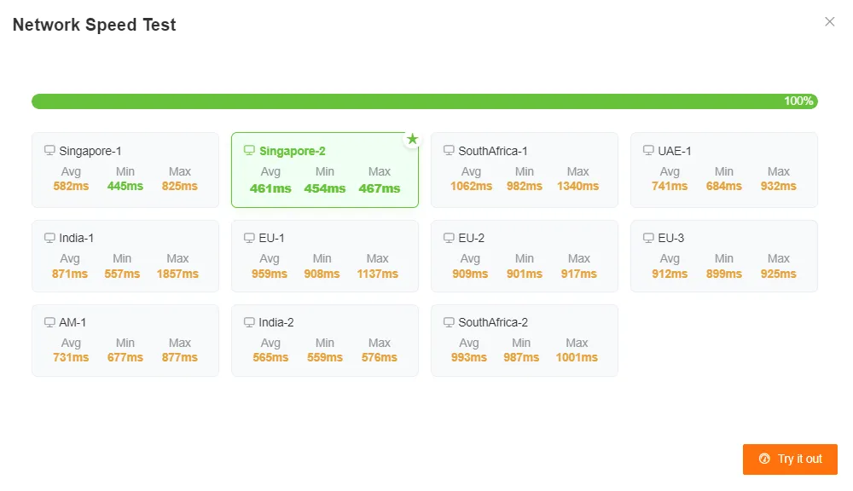
Task: Click the star icon on Singapore-2 card
Action: (412, 139)
